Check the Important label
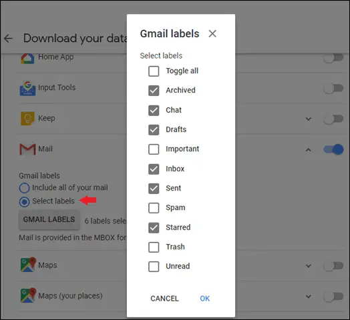This screenshot has width=350, height=320. click(x=154, y=149)
